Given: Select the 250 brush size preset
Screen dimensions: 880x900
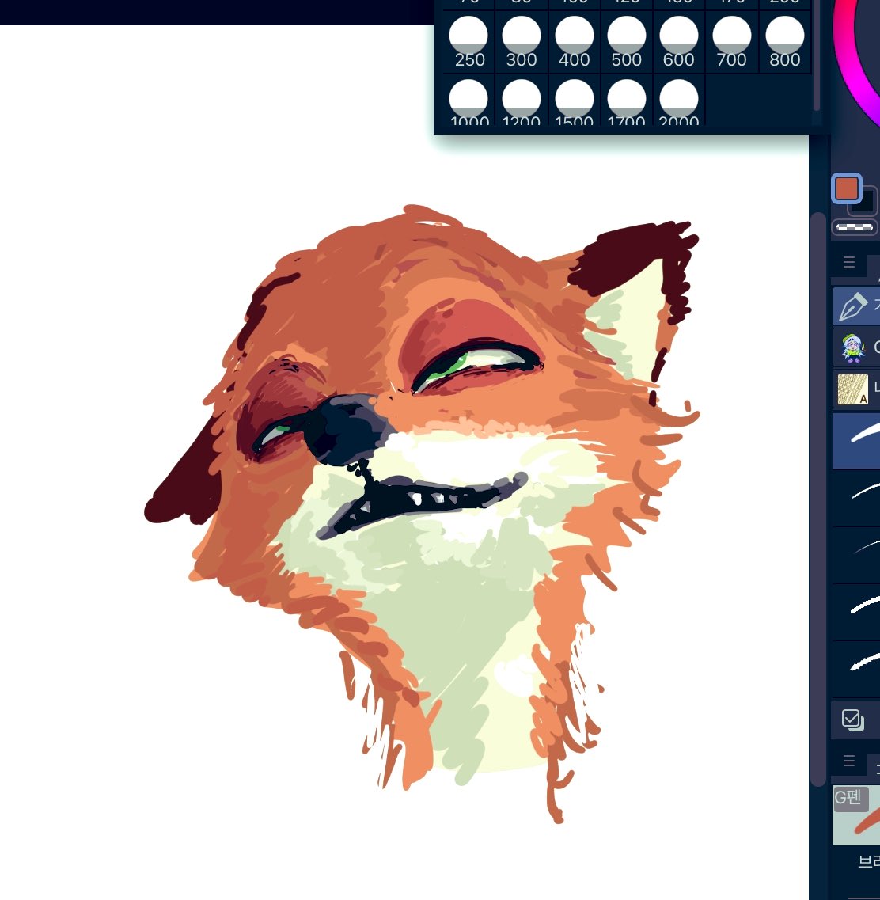Looking at the screenshot, I should (x=469, y=42).
